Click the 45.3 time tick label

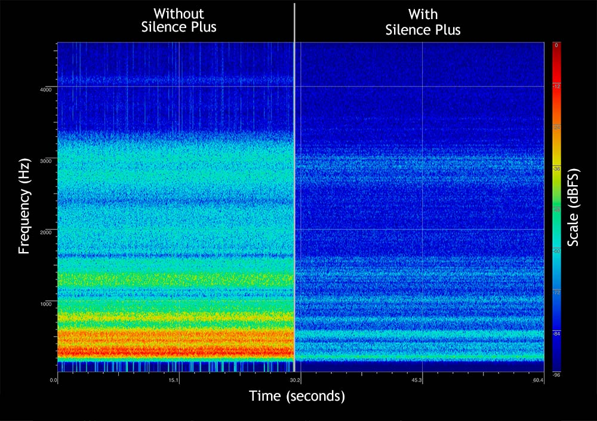417,380
